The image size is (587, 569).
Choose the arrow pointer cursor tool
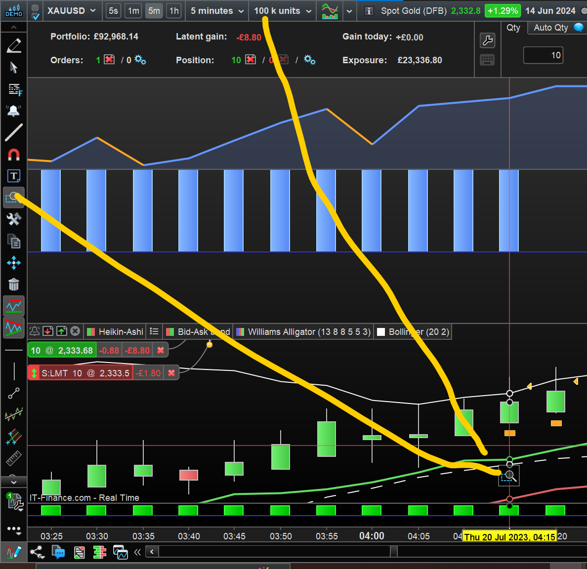click(x=14, y=68)
